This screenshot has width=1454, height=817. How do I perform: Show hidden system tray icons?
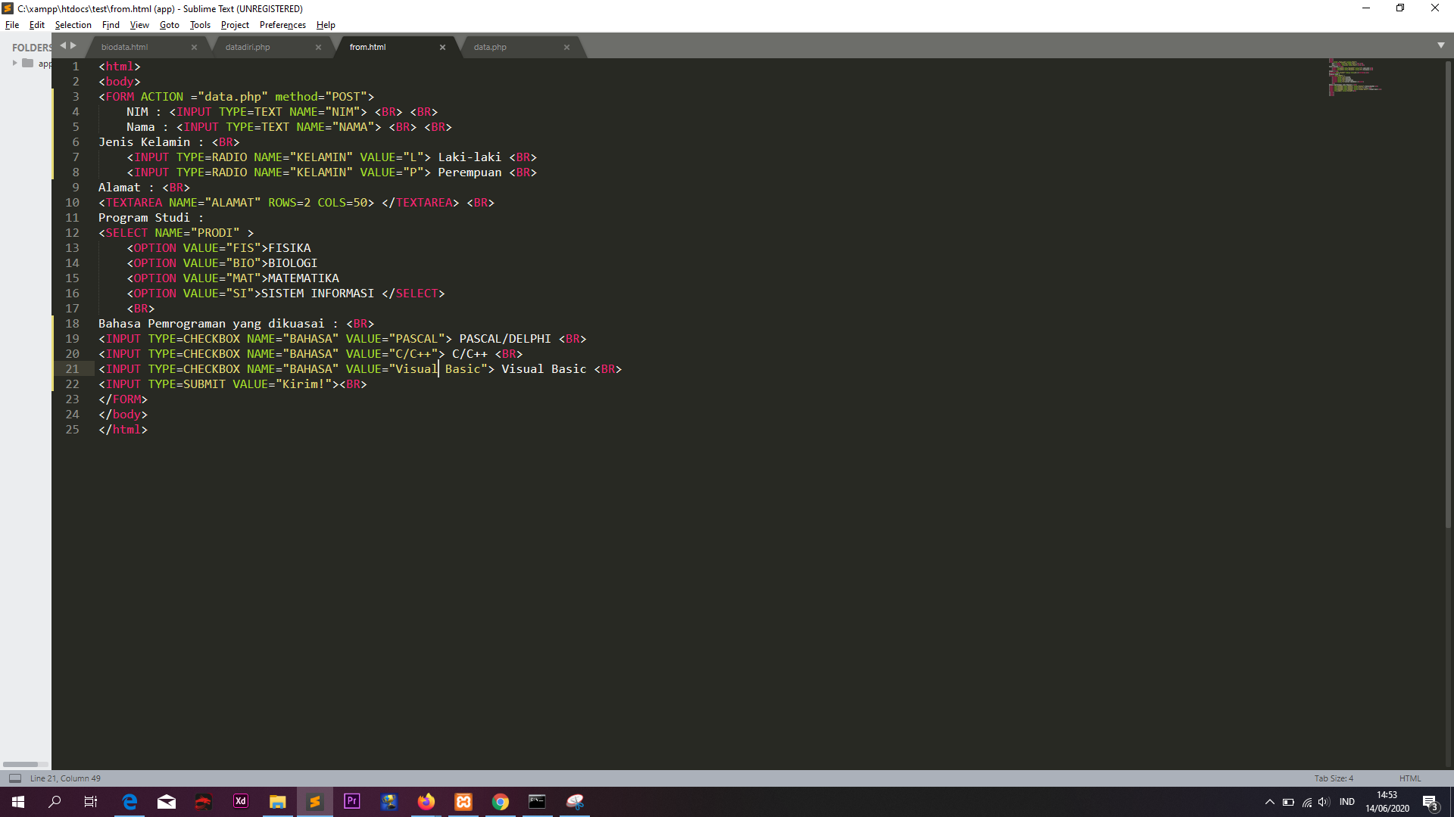1270,802
